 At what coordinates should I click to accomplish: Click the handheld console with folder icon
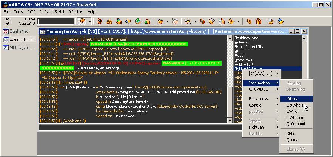tap(222, 21)
